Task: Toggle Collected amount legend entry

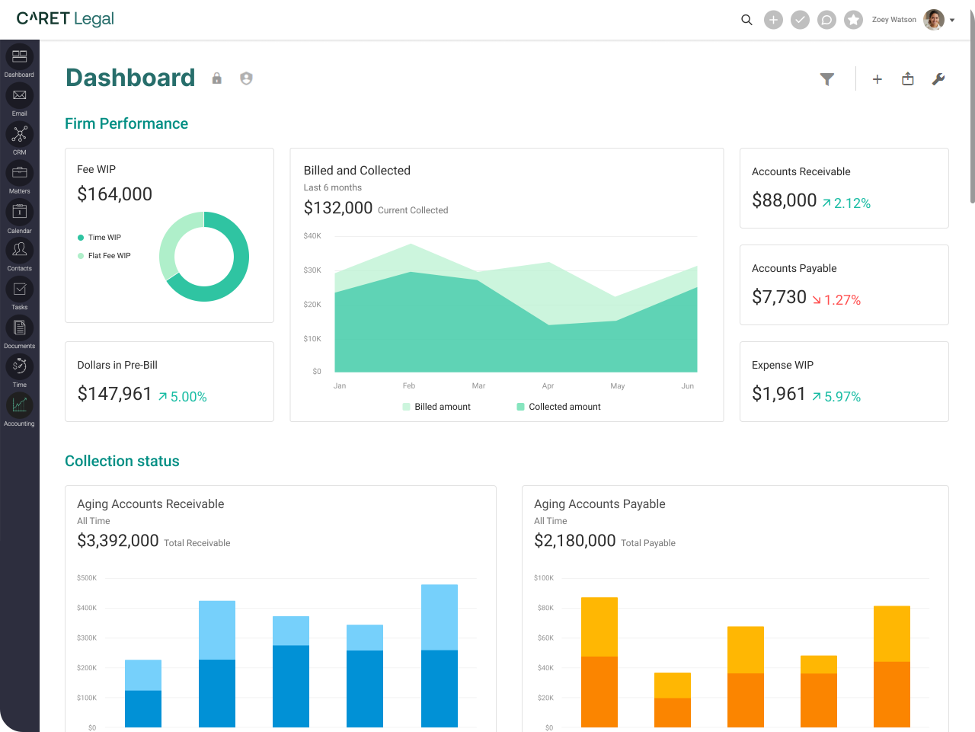Action: (558, 407)
